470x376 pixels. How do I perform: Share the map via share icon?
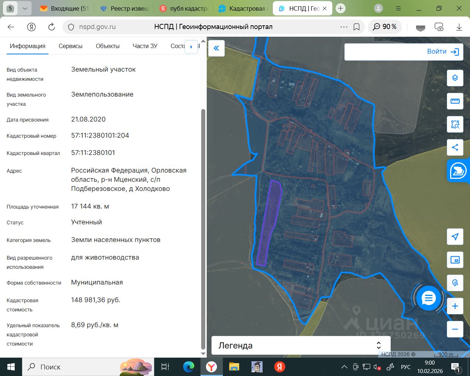[x=455, y=147]
